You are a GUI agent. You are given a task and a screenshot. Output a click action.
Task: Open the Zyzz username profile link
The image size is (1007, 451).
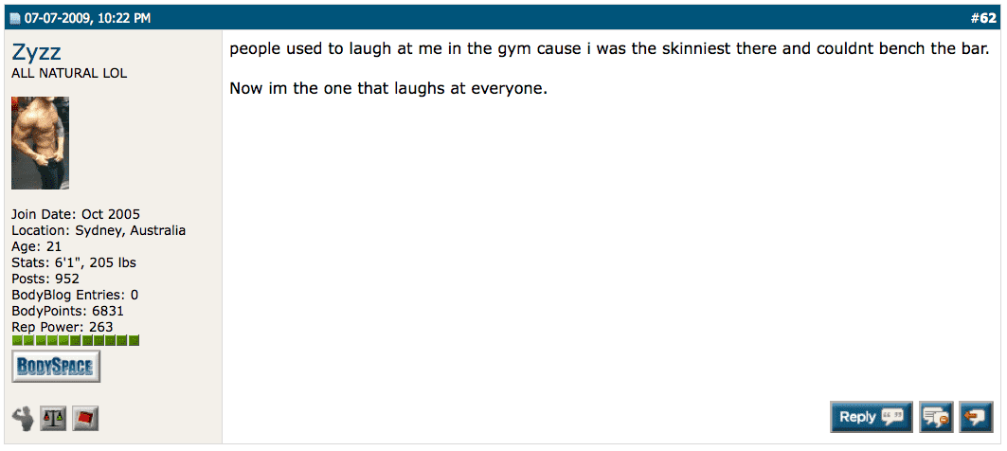[x=37, y=52]
